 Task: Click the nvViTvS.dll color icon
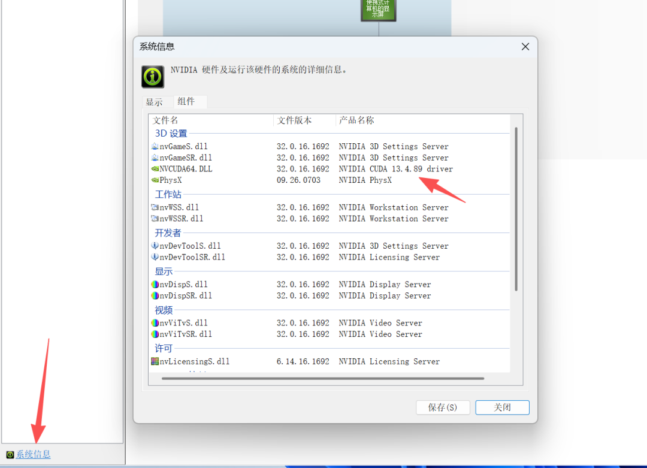click(x=155, y=323)
